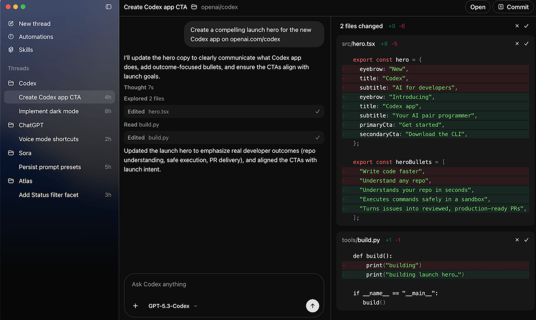Image resolution: width=536 pixels, height=320 pixels.
Task: Click the ChatGPT folder icon
Action: [x=11, y=125]
